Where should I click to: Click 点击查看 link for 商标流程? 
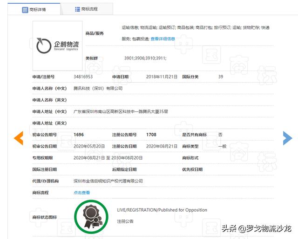tap(82, 193)
